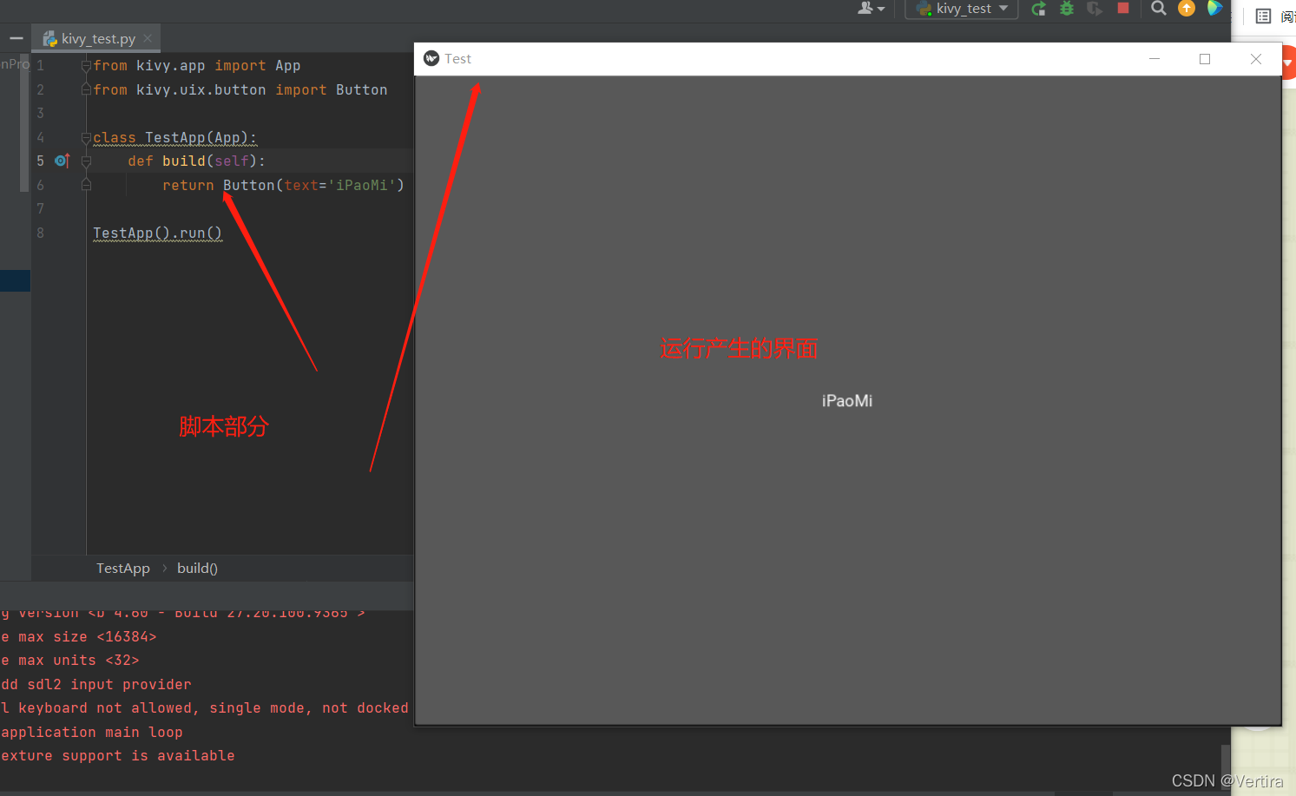Click console line 'max units <32>'
1296x796 pixels.
tap(70, 660)
